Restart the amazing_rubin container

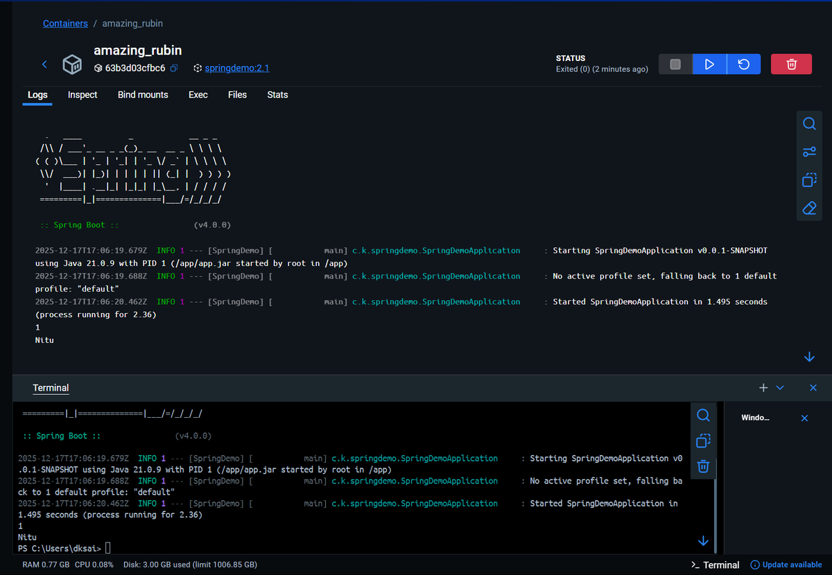tap(743, 64)
